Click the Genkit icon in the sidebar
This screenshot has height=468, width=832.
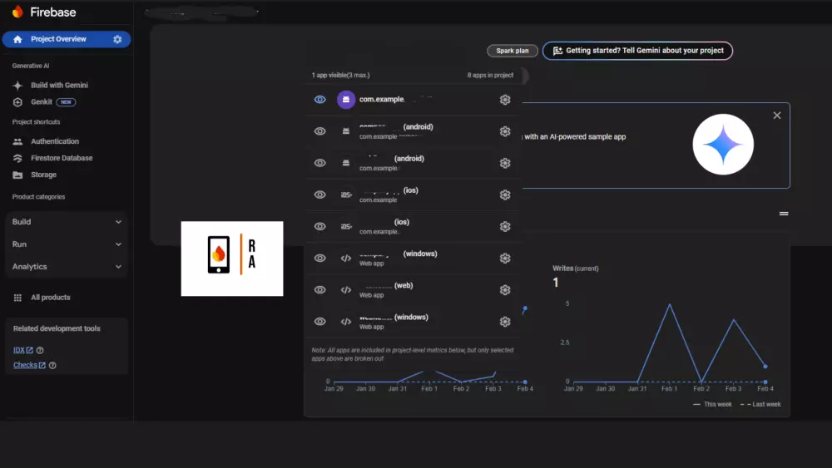[17, 102]
